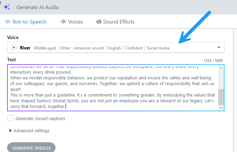Click the Generate closed captions label

(40, 118)
